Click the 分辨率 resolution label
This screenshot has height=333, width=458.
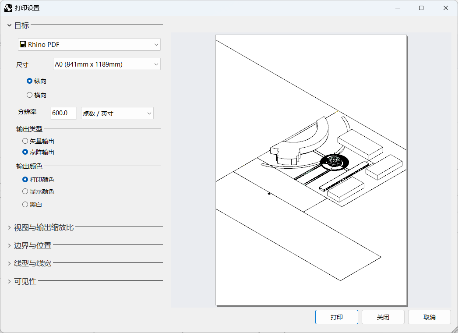point(27,112)
